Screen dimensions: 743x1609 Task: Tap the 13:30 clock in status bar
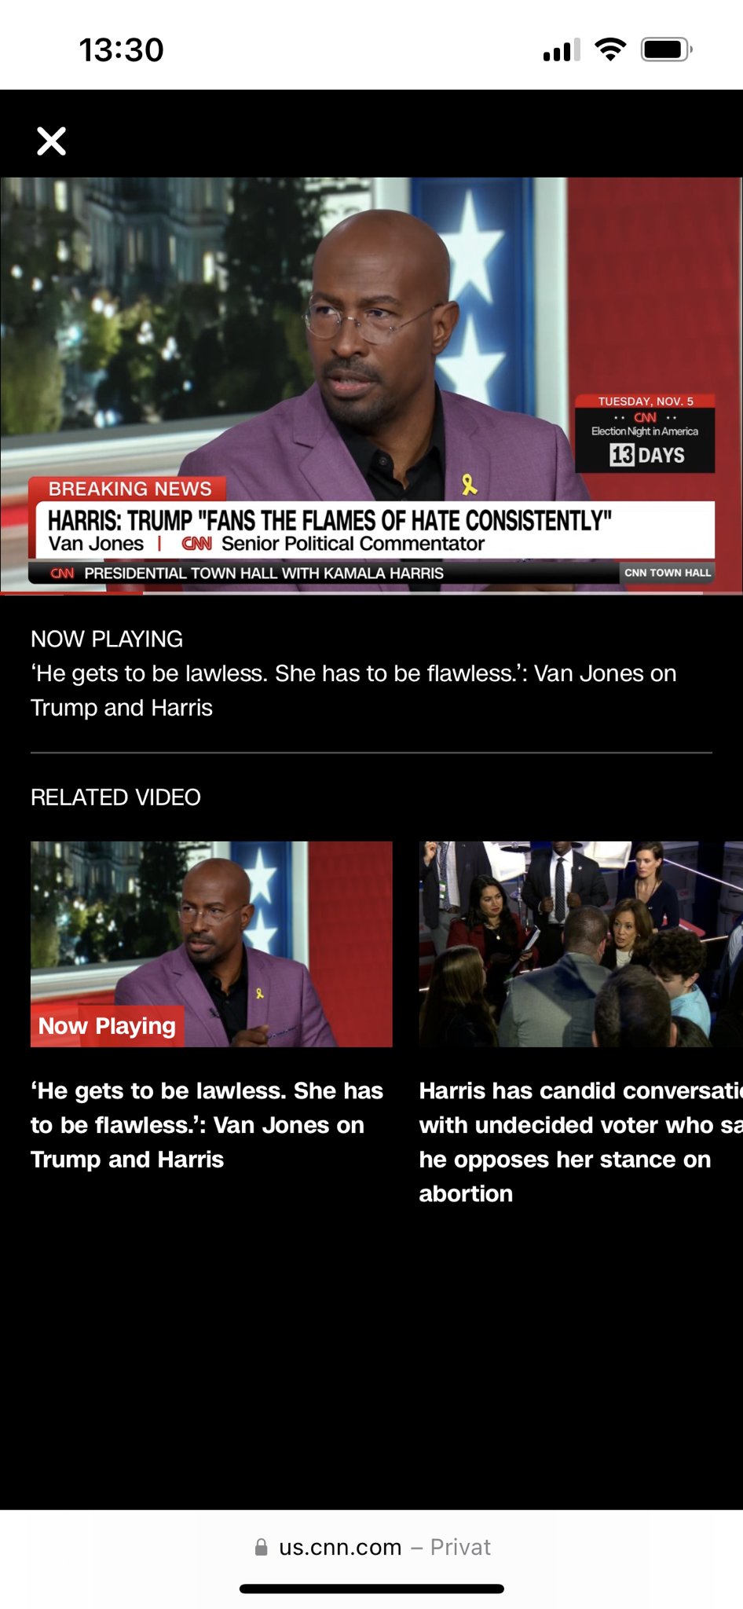(x=121, y=49)
